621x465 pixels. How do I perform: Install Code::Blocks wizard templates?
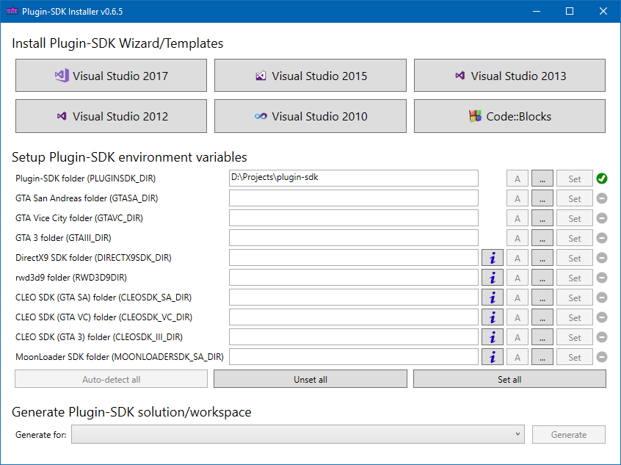509,116
